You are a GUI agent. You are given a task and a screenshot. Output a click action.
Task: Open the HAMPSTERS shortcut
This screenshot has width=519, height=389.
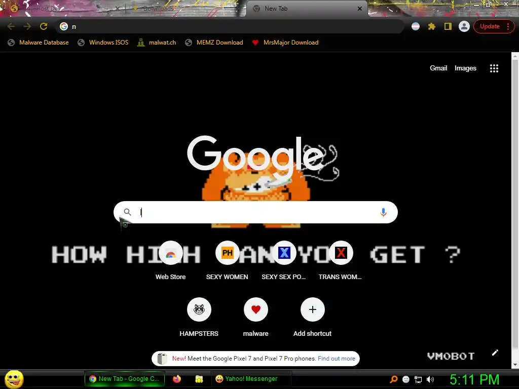(x=199, y=318)
